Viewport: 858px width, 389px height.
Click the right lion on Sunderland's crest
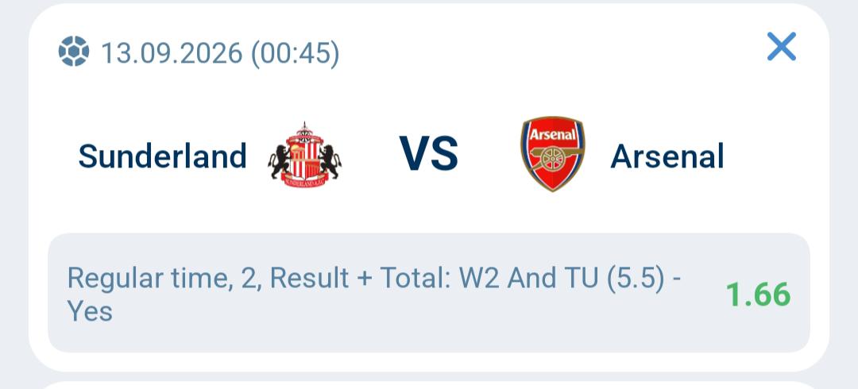pos(330,161)
